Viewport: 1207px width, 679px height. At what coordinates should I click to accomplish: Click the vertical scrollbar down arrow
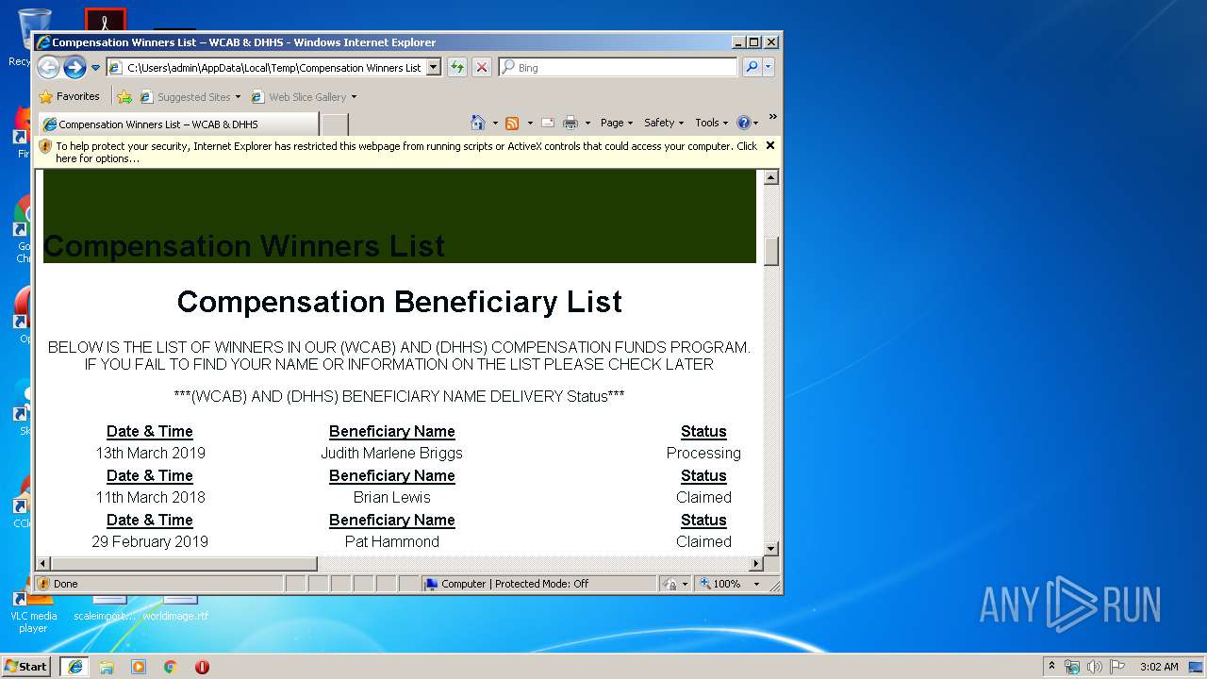tap(771, 548)
